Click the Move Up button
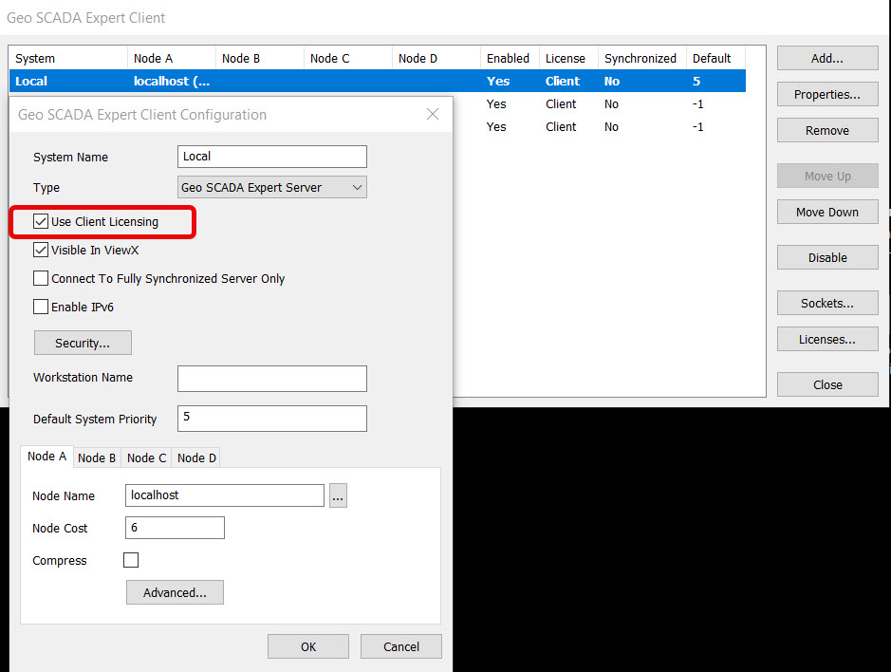Screen dimensions: 891x672 click(x=827, y=177)
